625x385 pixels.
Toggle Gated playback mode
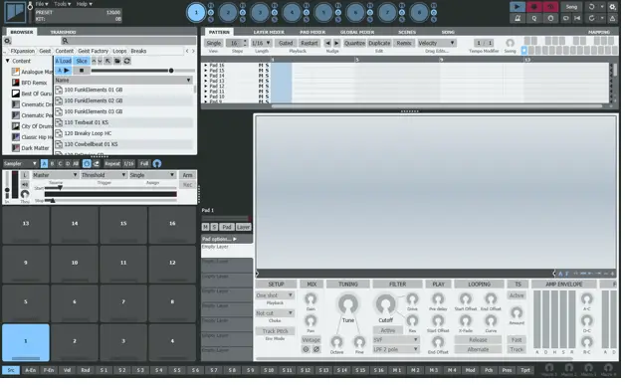286,43
